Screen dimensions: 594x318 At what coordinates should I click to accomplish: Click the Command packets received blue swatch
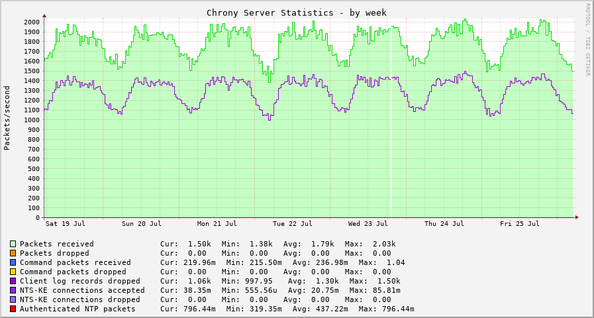[13, 262]
